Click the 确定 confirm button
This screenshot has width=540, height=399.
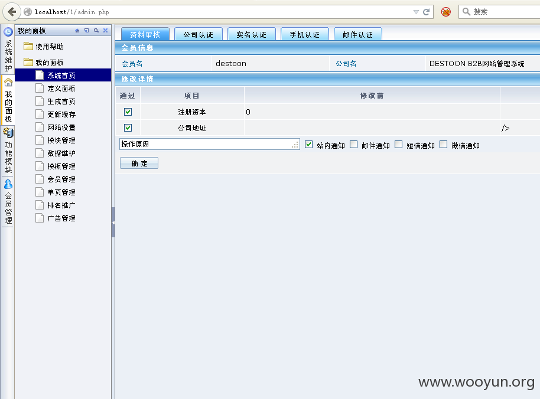click(139, 163)
